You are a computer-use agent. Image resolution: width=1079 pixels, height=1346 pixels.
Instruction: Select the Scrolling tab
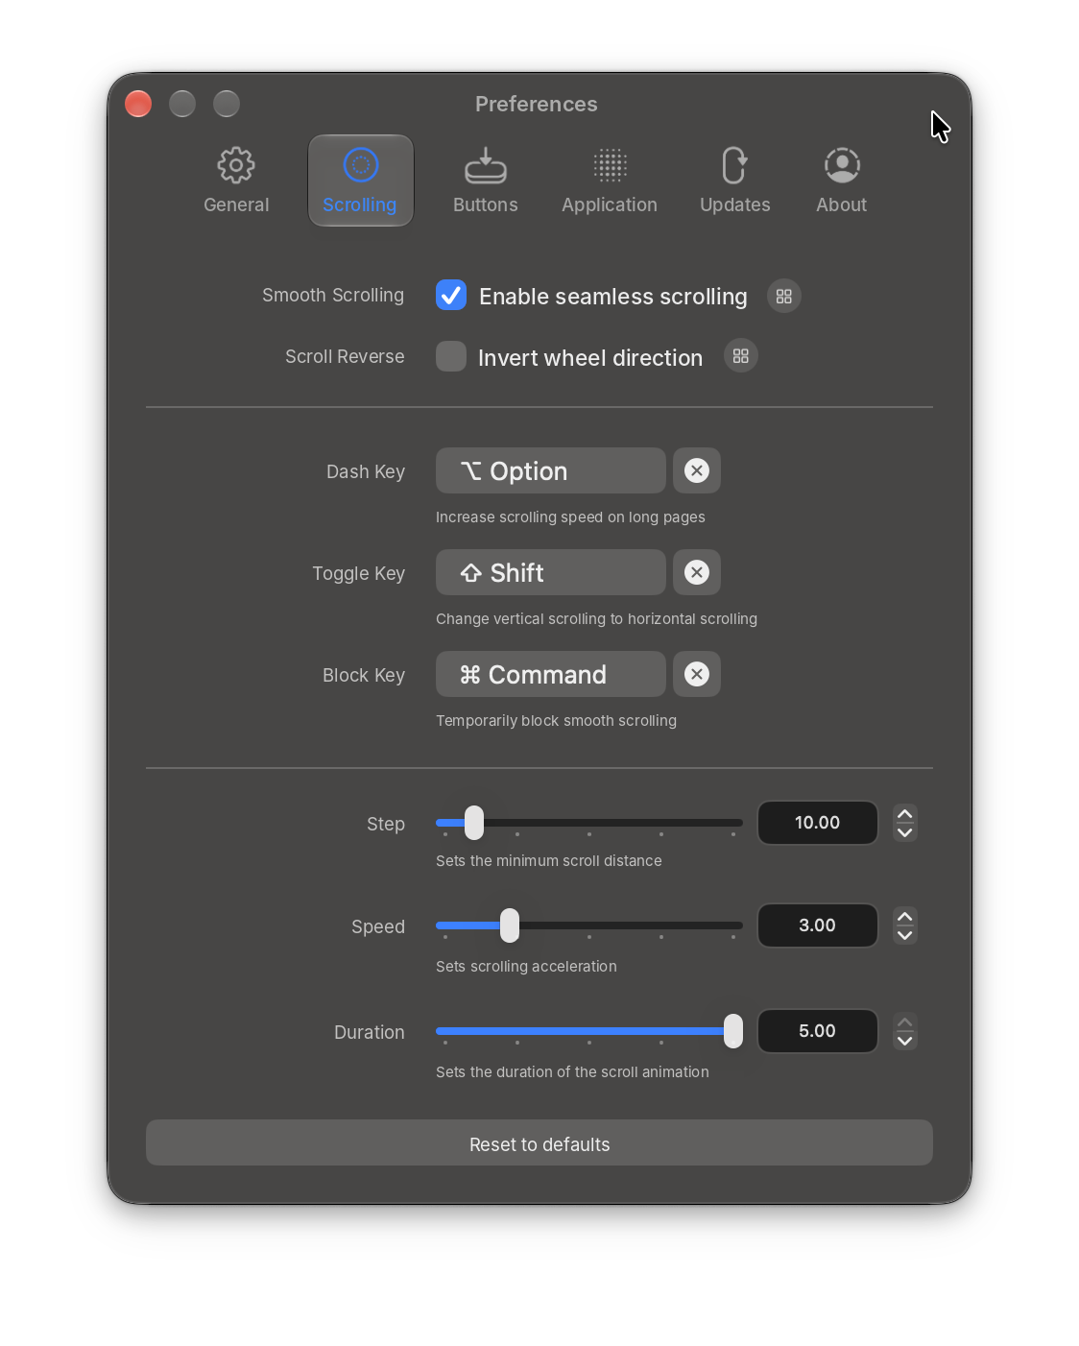(x=360, y=180)
